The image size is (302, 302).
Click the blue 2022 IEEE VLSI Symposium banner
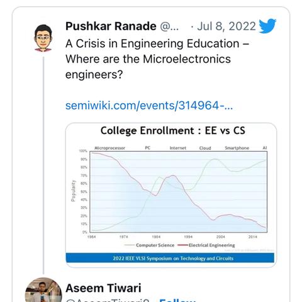(x=170, y=258)
